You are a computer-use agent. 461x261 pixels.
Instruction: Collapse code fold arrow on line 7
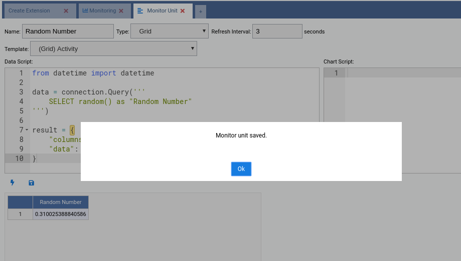(27, 130)
